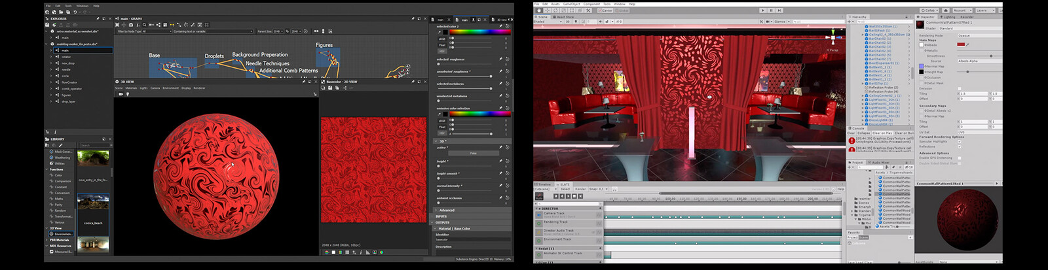Click the Containing text or variable field
The height and width of the screenshot is (270, 1048).
pyautogui.click(x=229, y=31)
